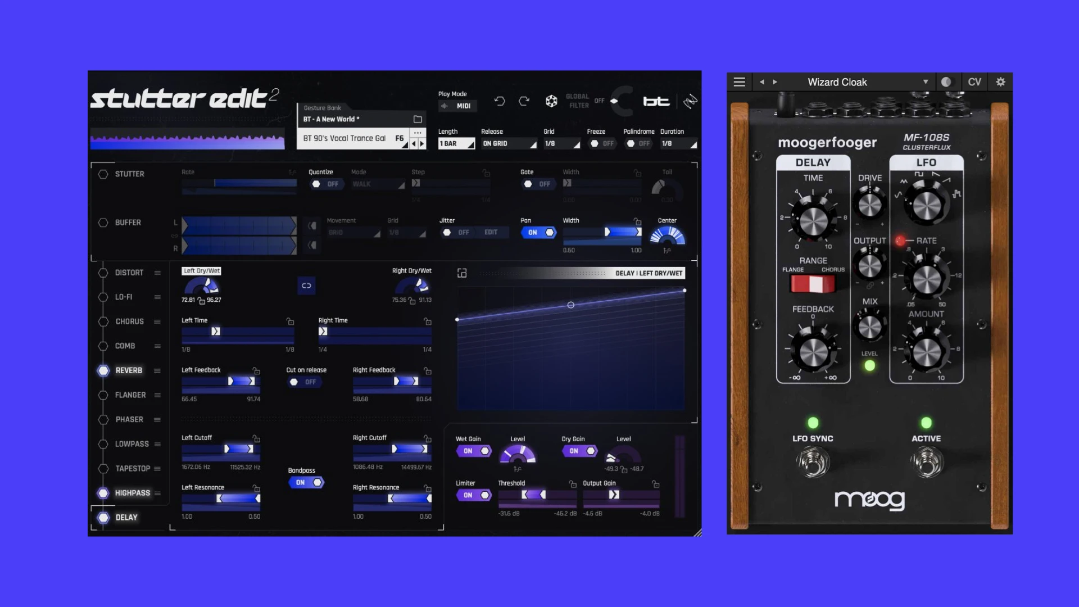Toggle the Right Time lock icon
Viewport: 1079px width, 607px height.
(428, 321)
